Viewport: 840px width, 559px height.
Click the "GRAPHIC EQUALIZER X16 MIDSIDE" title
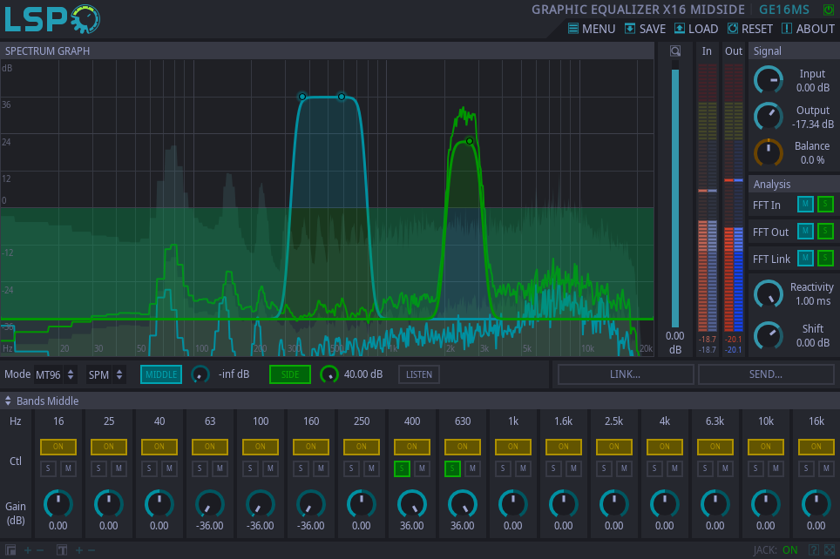(x=638, y=10)
